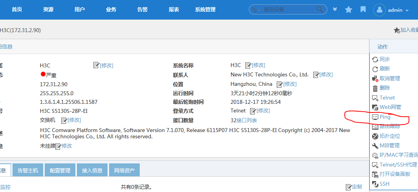The image size is (418, 192).
Task: Click the Ping action icon
Action: click(375, 117)
